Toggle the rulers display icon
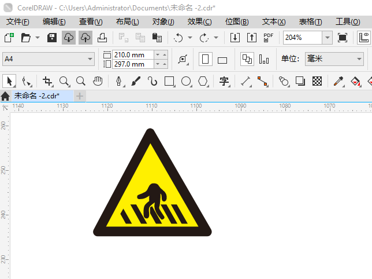This screenshot has height=279, width=372. click(364, 38)
